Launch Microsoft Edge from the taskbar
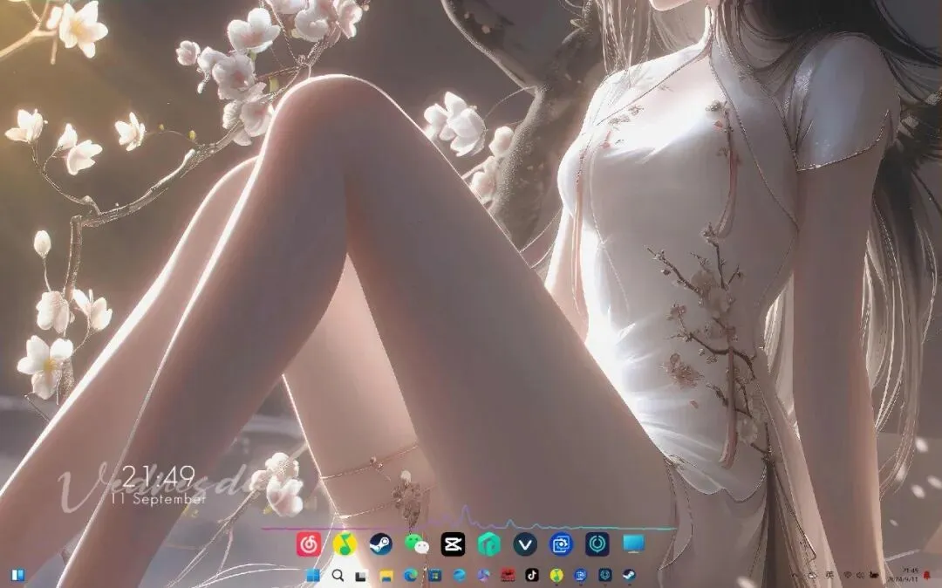Image resolution: width=942 pixels, height=588 pixels. [x=411, y=576]
